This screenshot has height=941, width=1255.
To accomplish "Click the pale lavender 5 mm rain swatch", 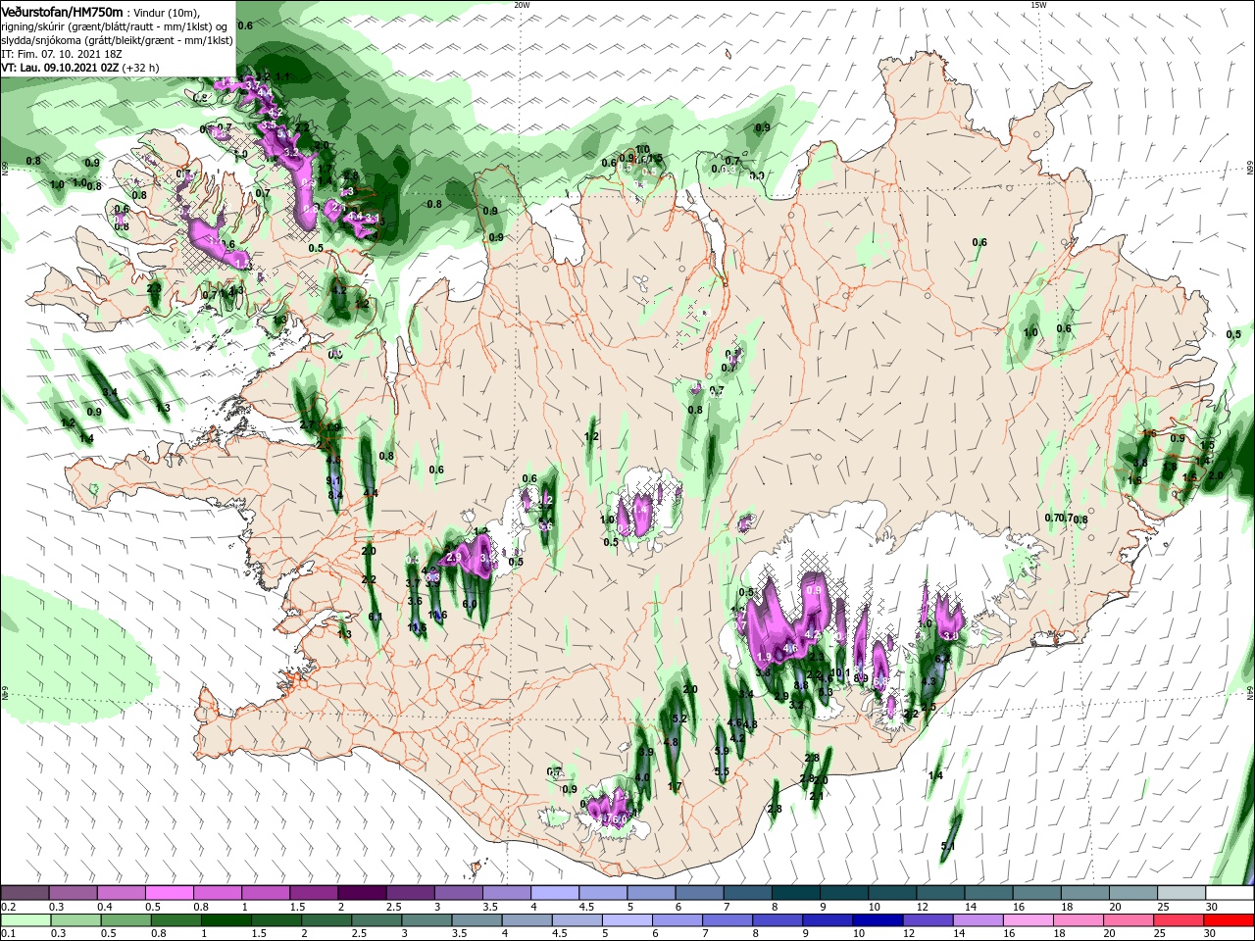I will 626,919.
